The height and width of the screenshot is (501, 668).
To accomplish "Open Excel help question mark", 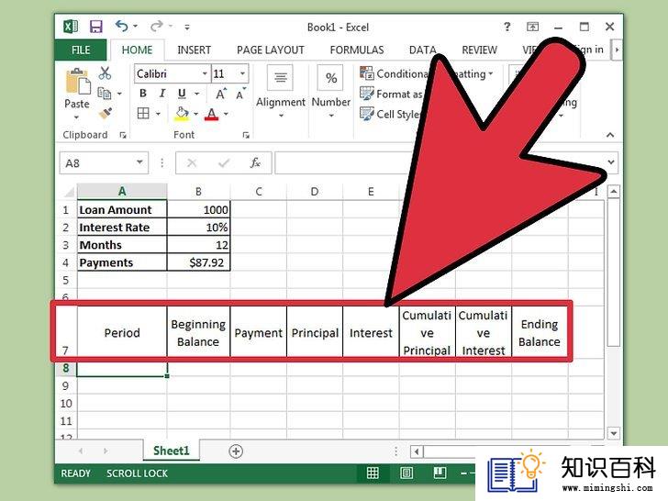I will (x=507, y=27).
